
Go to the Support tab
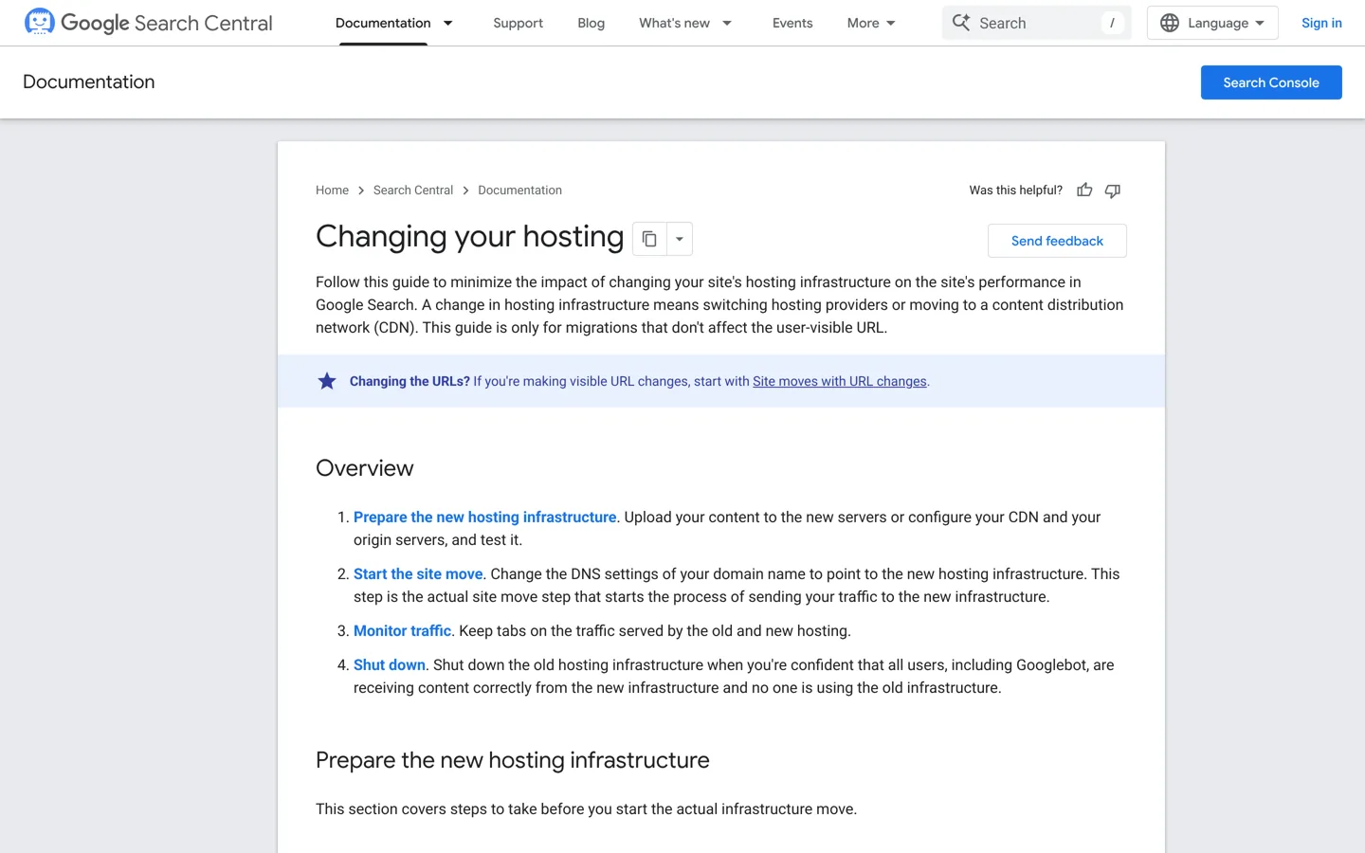tap(518, 23)
